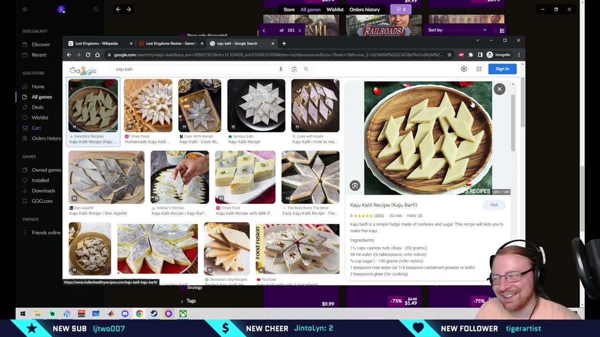Viewport: 600px width, 337px height.
Task: Click the Google Sign in button
Action: tap(502, 69)
